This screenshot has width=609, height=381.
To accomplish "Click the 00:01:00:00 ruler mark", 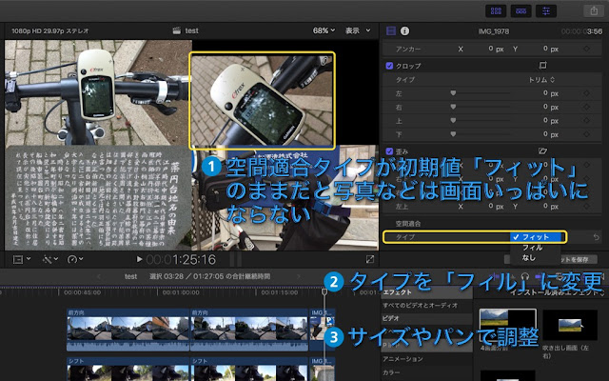I will pyautogui.click(x=179, y=292).
